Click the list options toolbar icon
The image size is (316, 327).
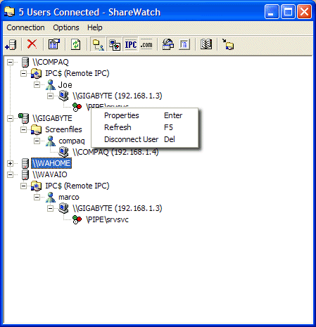(x=184, y=44)
